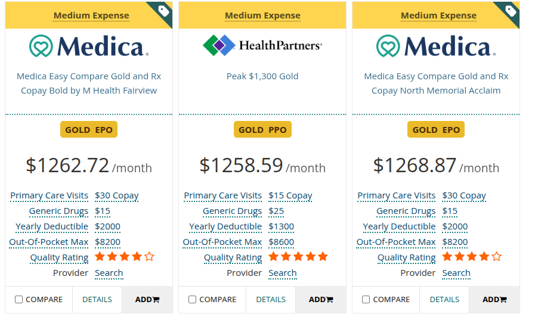Screen dimensions: 535x320
Task: Check COMPARE for the M Health Fairview plan
Action: (x=19, y=300)
